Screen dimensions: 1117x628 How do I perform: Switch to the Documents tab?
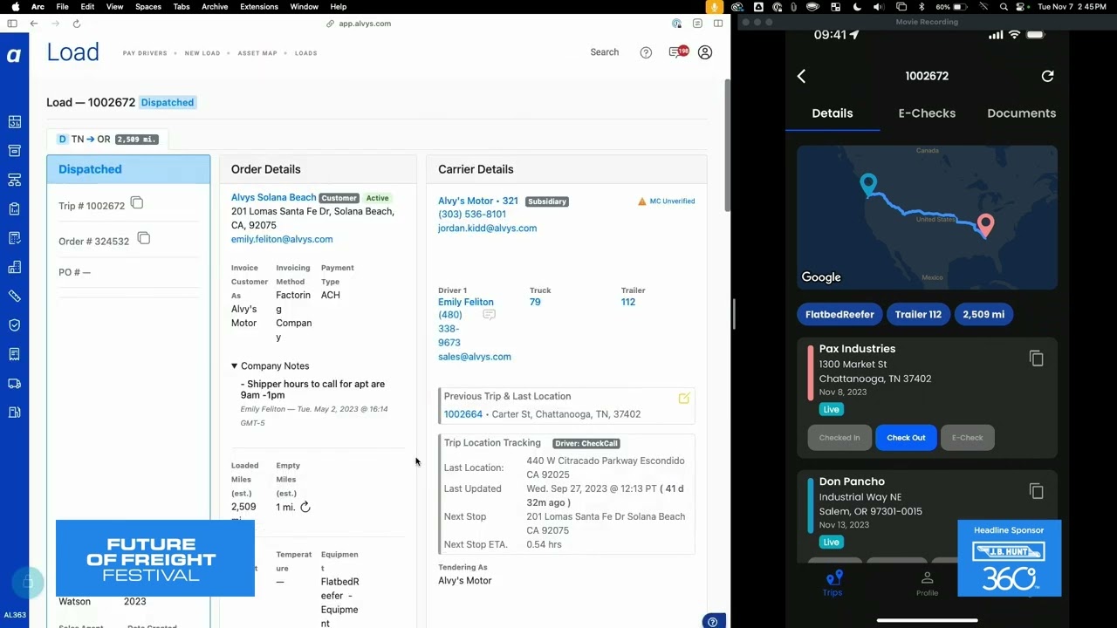pos(1021,113)
